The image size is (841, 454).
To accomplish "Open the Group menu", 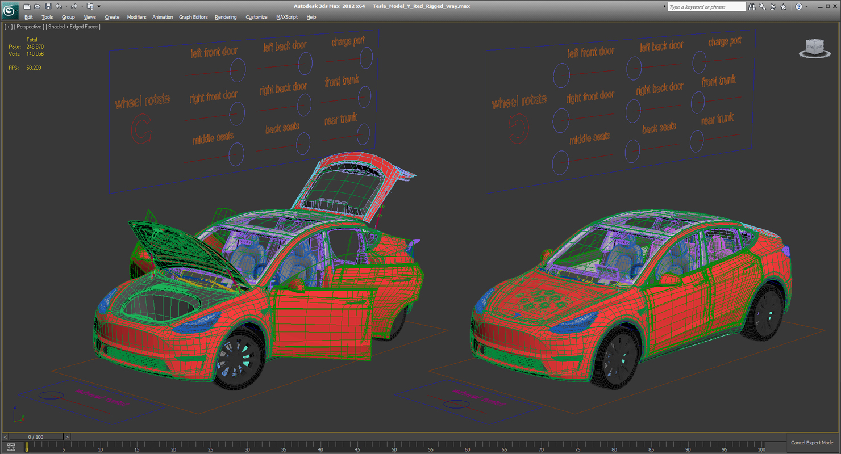I will coord(68,17).
